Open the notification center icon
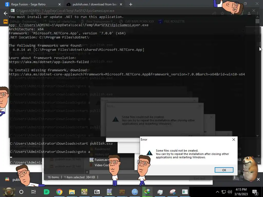The height and width of the screenshot is (197, 263). coord(255,192)
